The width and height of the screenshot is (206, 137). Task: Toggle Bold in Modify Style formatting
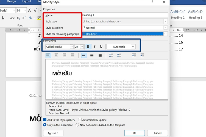click(88, 47)
